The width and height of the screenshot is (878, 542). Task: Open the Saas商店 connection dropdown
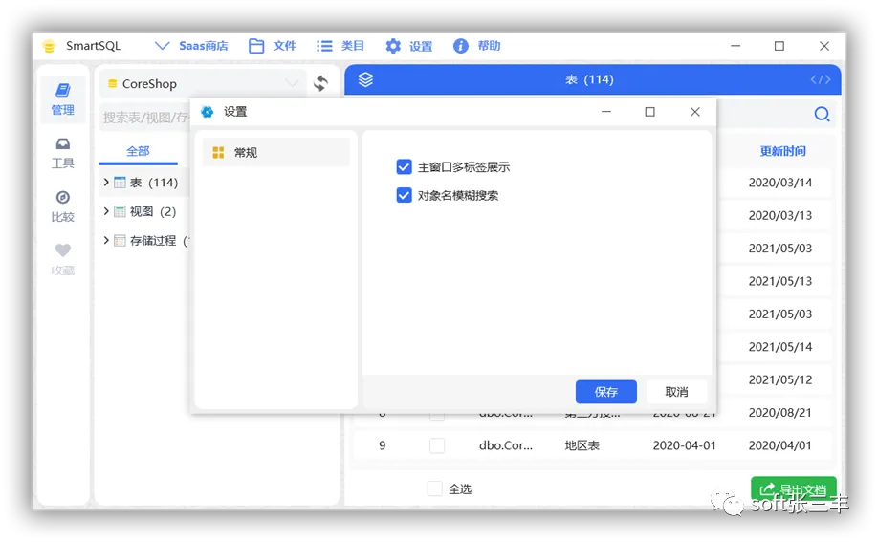[x=191, y=46]
